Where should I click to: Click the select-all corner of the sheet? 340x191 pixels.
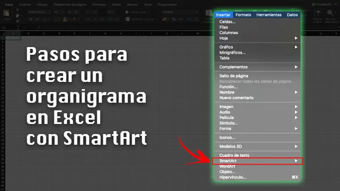3,34
